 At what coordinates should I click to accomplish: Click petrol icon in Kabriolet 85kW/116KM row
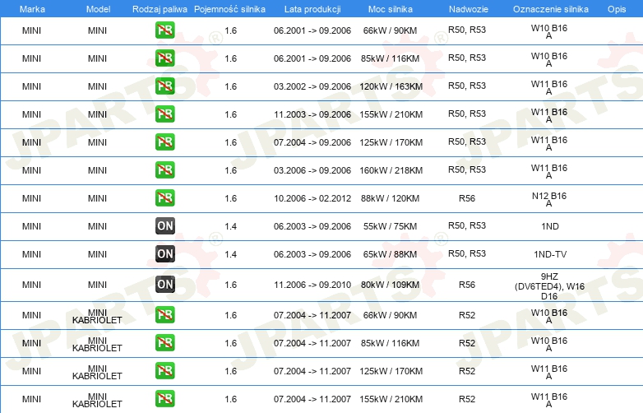point(164,342)
